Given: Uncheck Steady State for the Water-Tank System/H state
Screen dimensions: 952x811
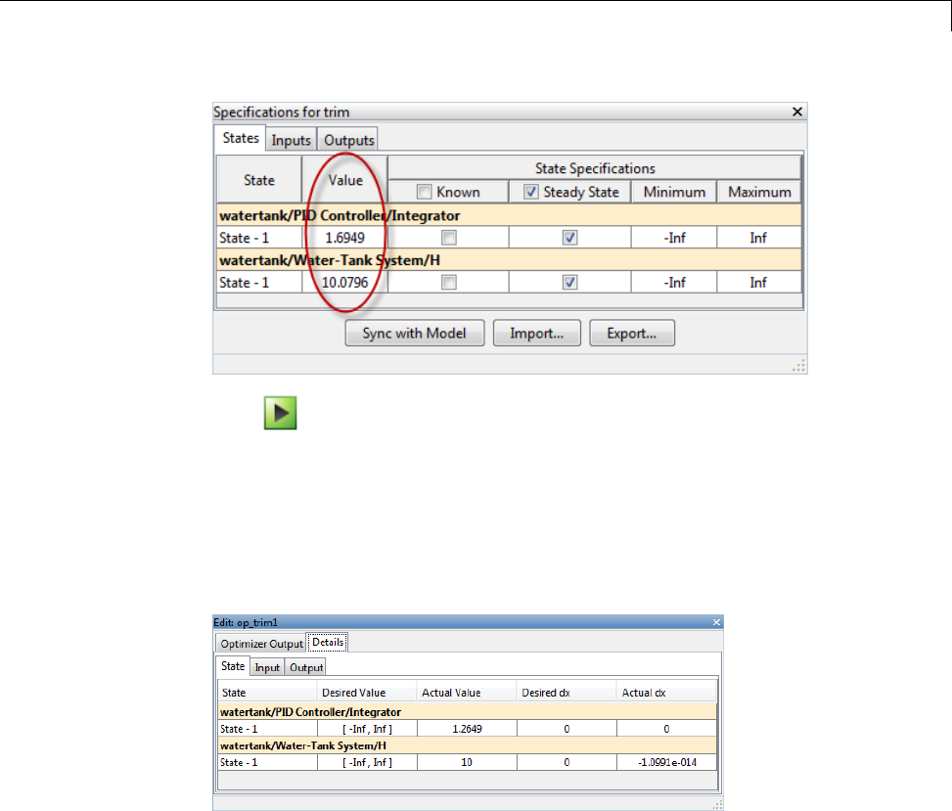Looking at the screenshot, I should click(569, 283).
